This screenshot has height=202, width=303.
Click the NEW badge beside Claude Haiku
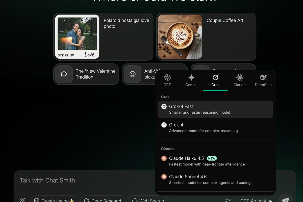tap(212, 158)
